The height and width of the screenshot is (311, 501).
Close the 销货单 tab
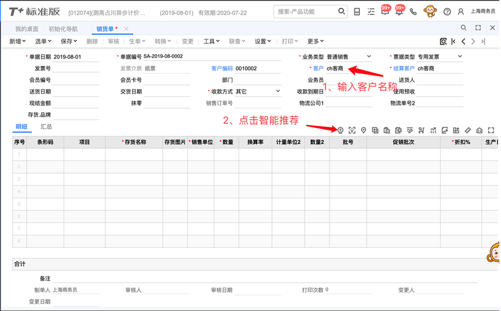click(x=126, y=29)
